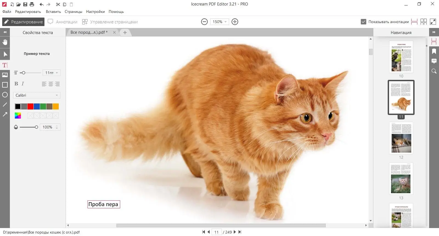
Task: Open the Search panel
Action: click(x=434, y=71)
